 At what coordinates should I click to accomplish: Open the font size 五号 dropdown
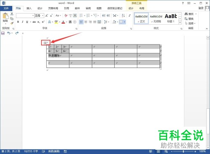(x=42, y=16)
